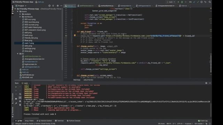
Task: Open the Python Console tool window
Action: tap(74, 121)
